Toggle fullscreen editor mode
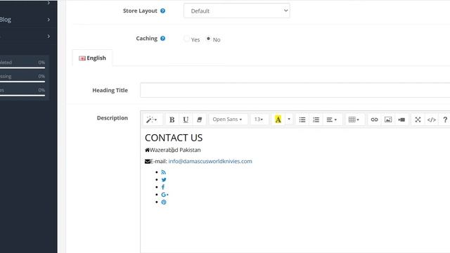This screenshot has width=450, height=253. click(418, 119)
